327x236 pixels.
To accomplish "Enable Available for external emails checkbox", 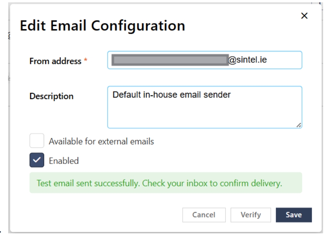I will (x=37, y=140).
